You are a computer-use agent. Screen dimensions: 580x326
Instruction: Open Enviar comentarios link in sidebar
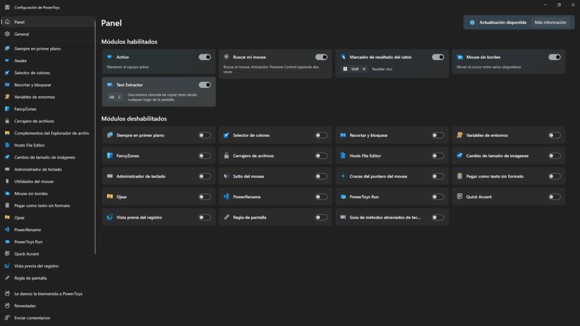(x=48, y=318)
